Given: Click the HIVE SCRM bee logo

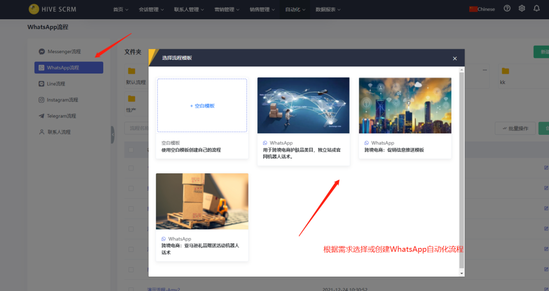Looking at the screenshot, I should point(34,9).
